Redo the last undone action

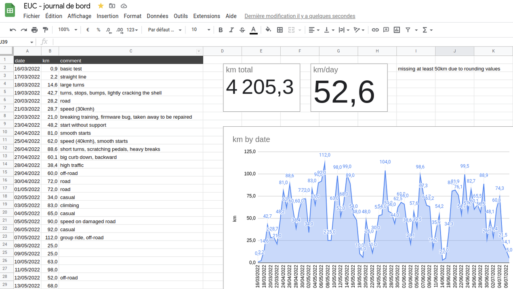pos(24,30)
